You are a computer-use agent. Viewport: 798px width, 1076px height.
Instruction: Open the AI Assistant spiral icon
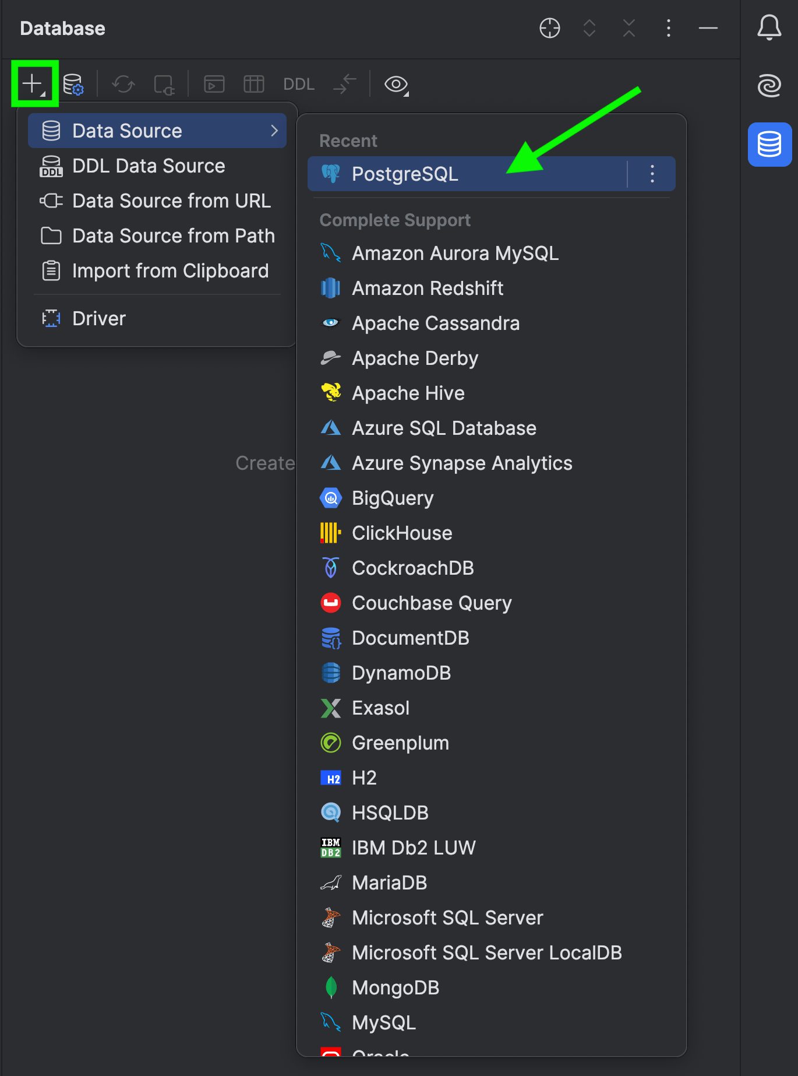click(x=769, y=86)
